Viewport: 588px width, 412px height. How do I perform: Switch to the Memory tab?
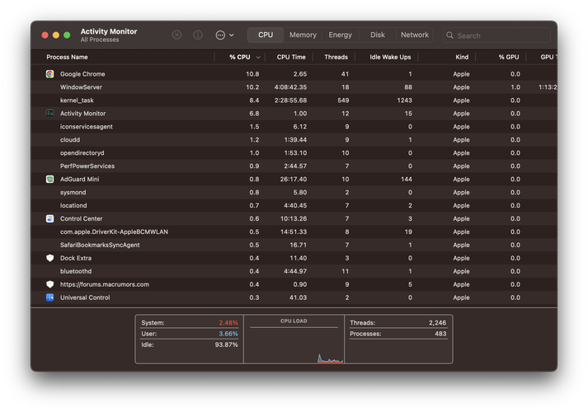[303, 35]
